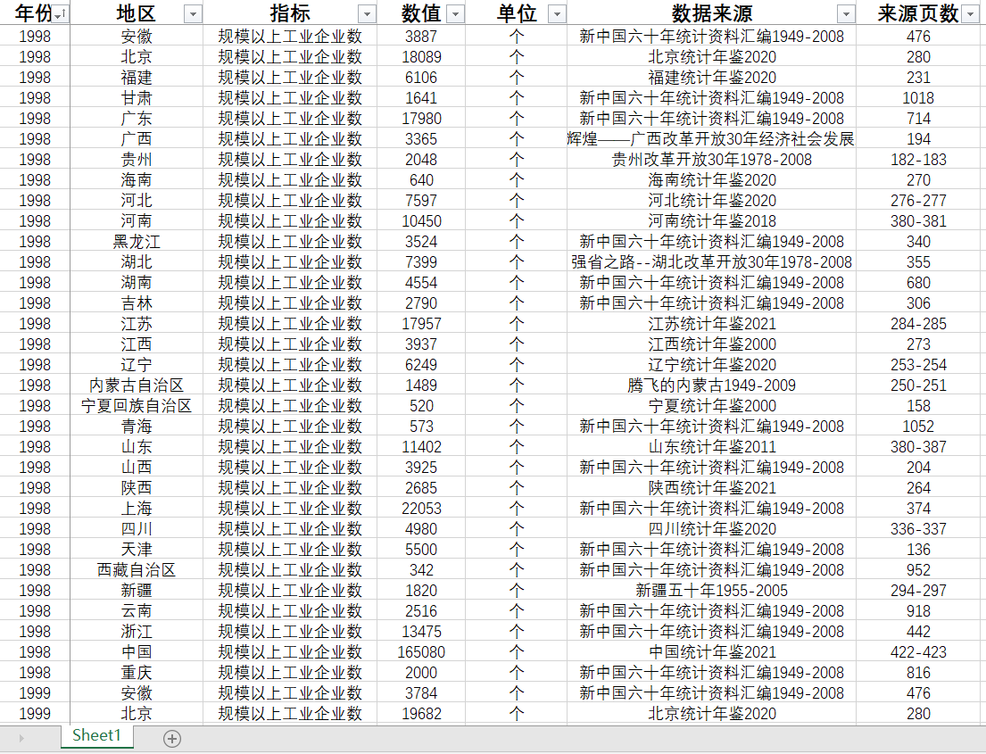Add a new sheet with plus icon
Image resolution: width=986 pixels, height=754 pixels.
tap(171, 738)
